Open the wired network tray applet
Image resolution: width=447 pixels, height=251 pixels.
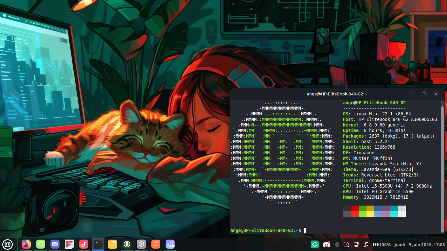tap(356, 244)
